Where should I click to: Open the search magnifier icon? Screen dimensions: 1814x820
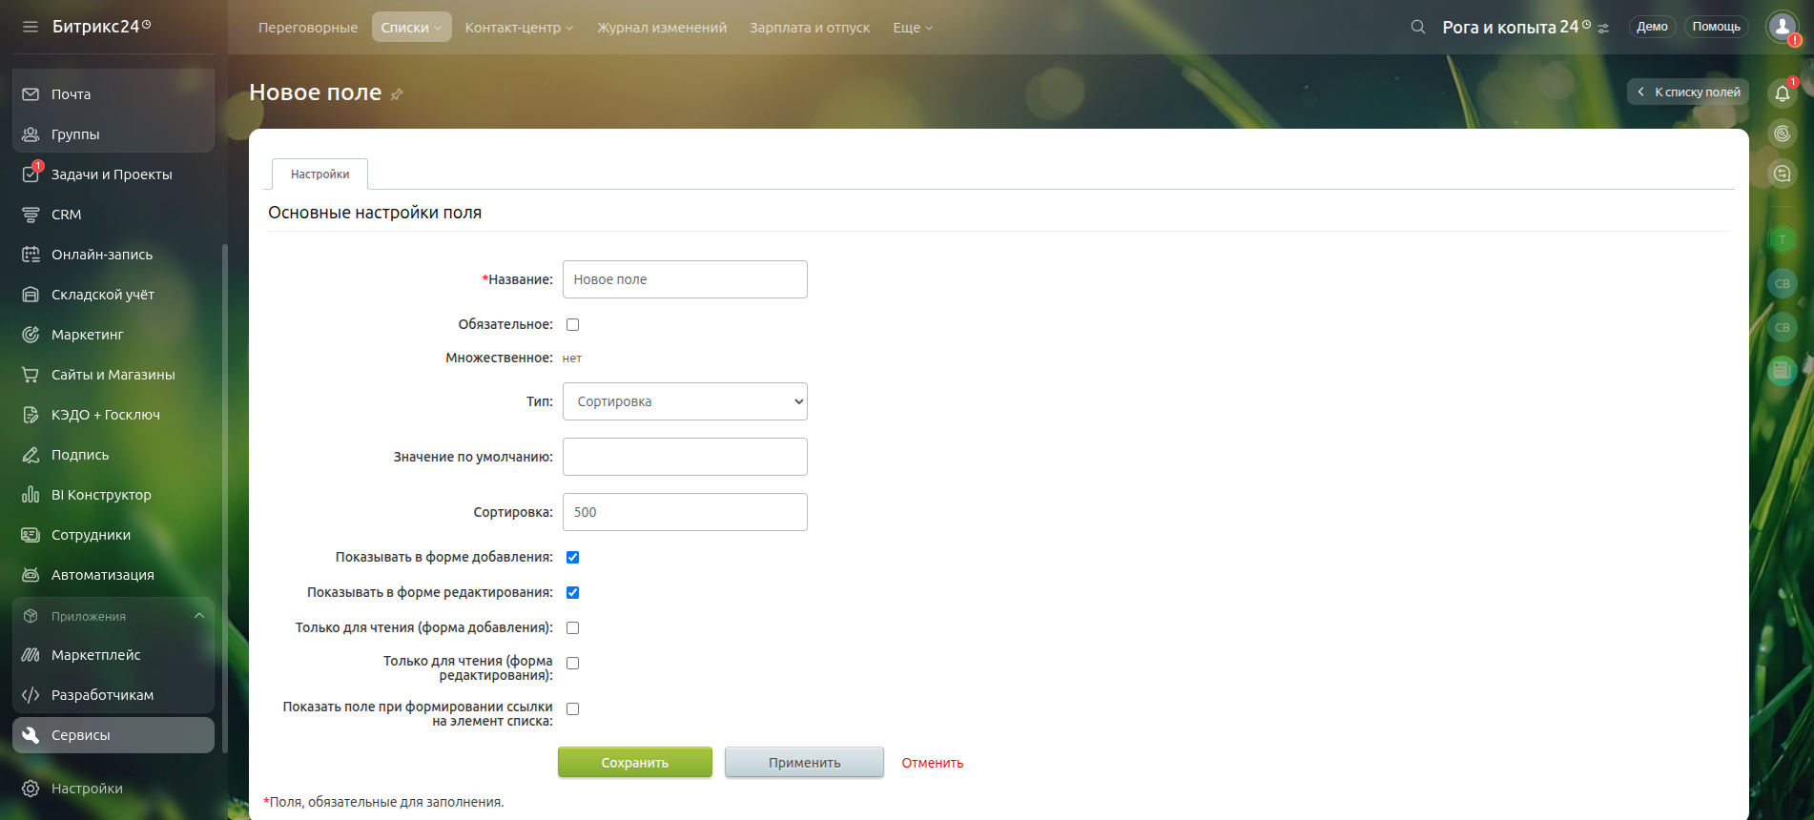coord(1418,27)
